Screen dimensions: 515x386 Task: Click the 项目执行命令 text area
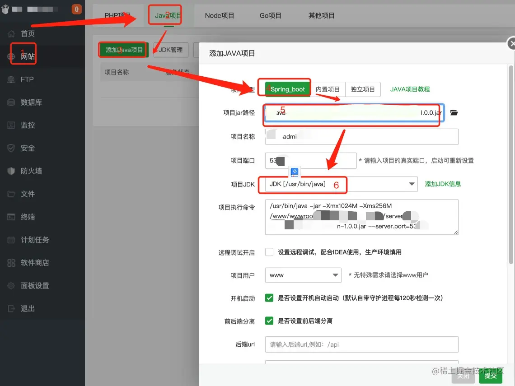(361, 217)
